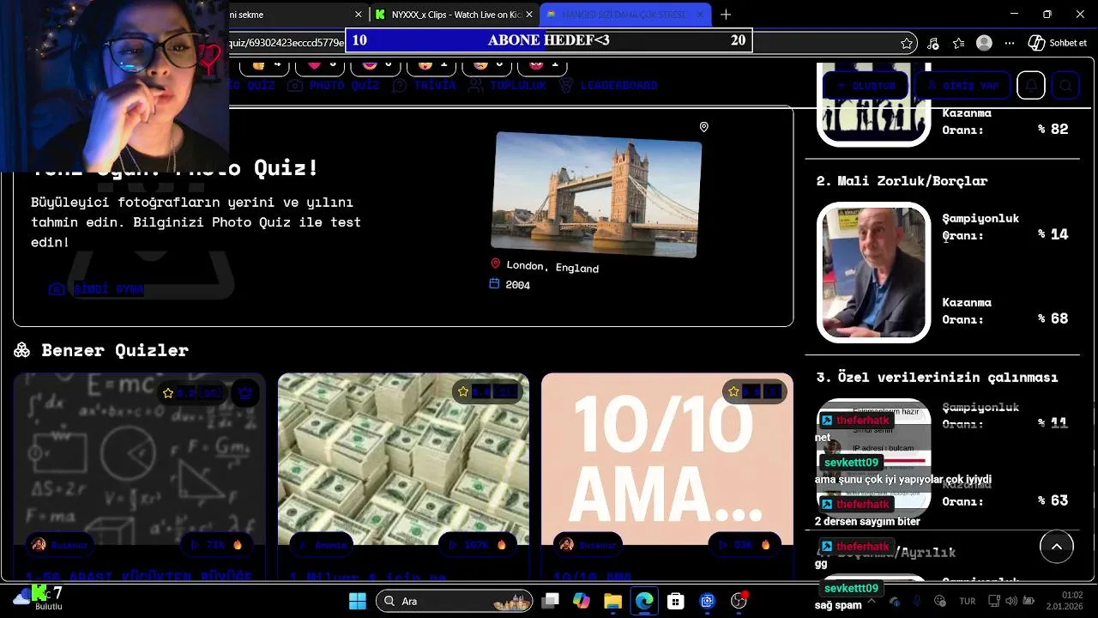Open the PHOTO QUIZ navigation item

(x=335, y=85)
